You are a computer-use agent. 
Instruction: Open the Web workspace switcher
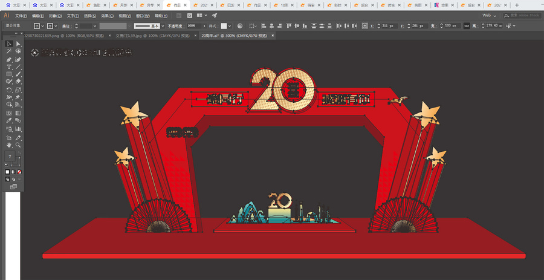tap(489, 16)
